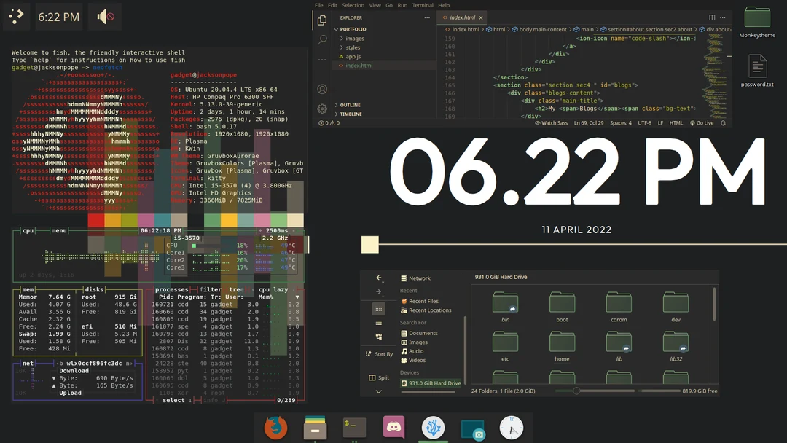Open the home folder
Image resolution: width=787 pixels, height=443 pixels.
tap(562, 341)
